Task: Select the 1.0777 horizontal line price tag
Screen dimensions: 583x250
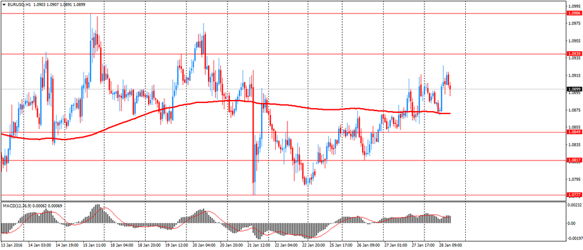Action: coord(574,194)
